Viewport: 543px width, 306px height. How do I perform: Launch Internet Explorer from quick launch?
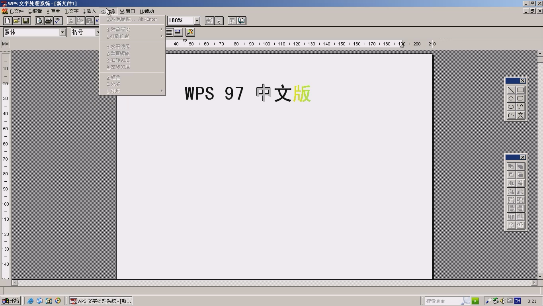[31, 301]
